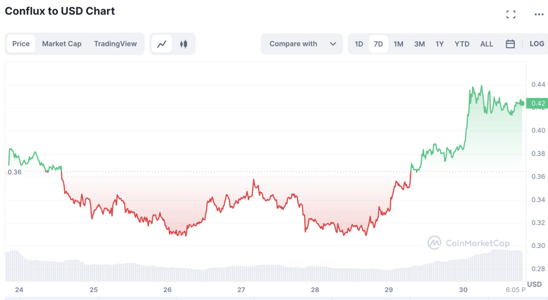
Task: Select the 1D time range
Action: click(x=359, y=44)
